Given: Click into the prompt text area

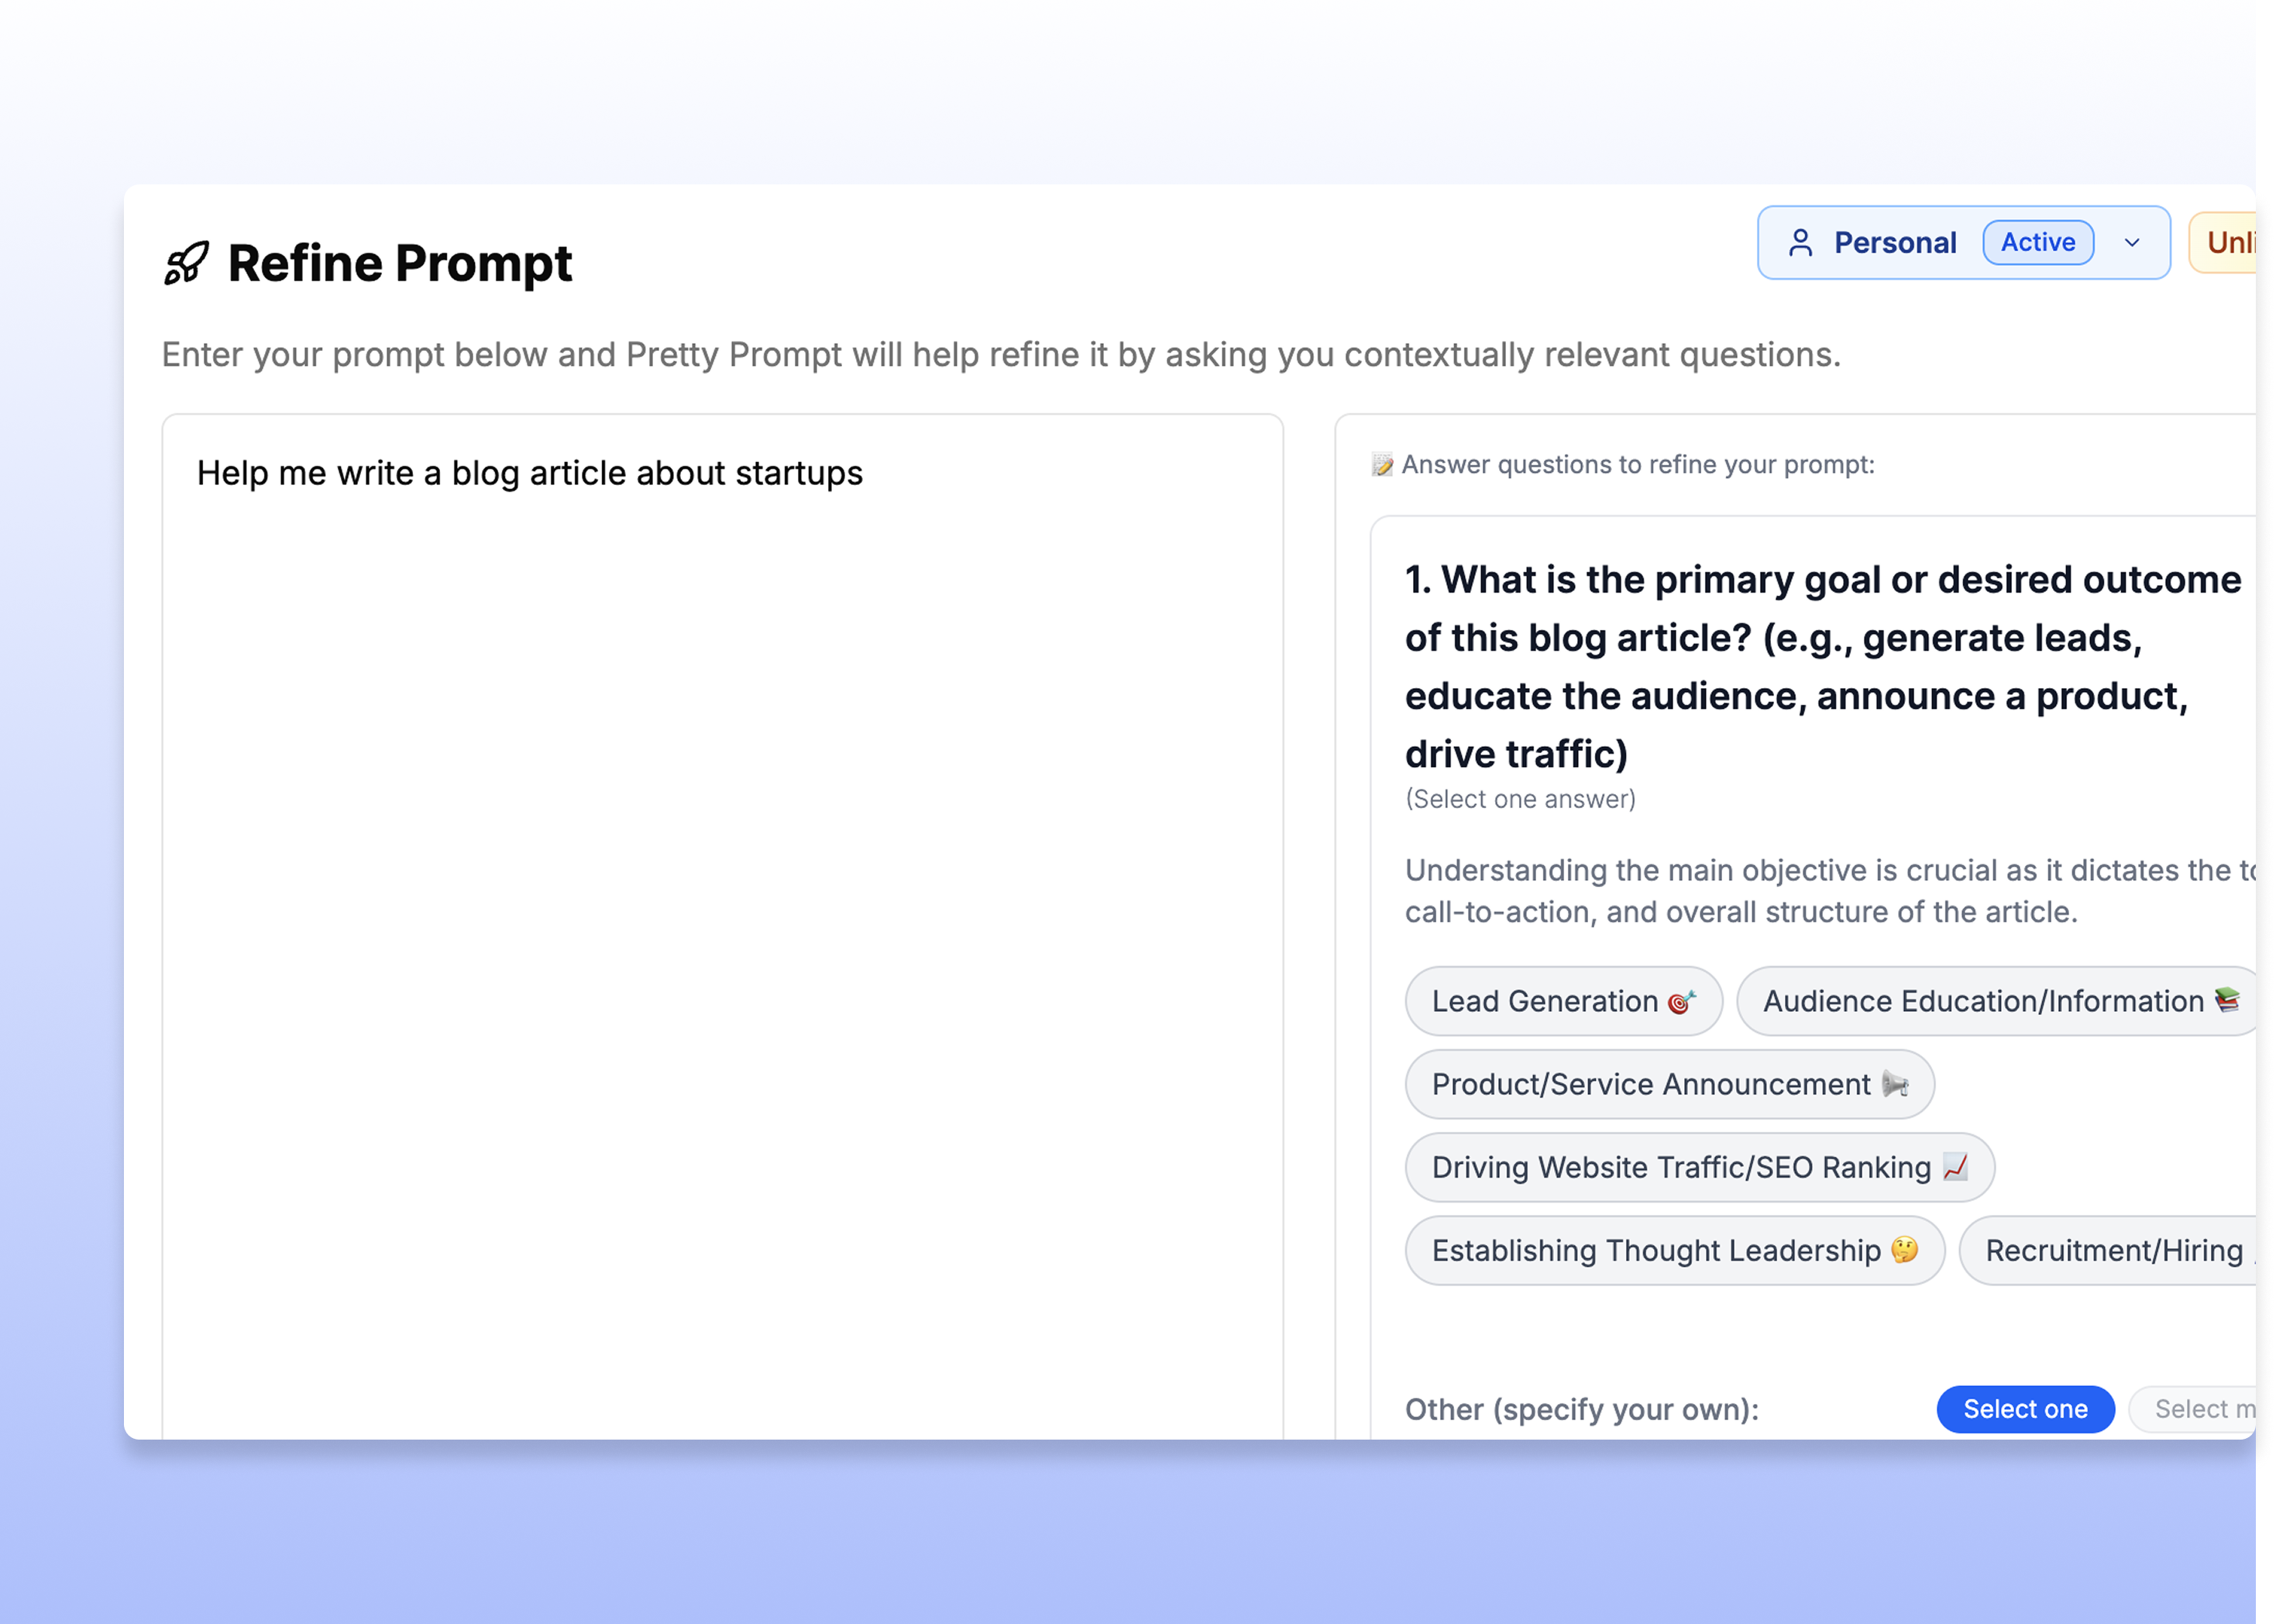Looking at the screenshot, I should tap(722, 926).
